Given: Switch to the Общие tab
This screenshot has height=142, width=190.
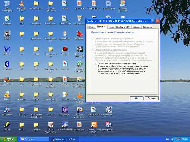Looking at the screenshot, I should coord(92,27).
